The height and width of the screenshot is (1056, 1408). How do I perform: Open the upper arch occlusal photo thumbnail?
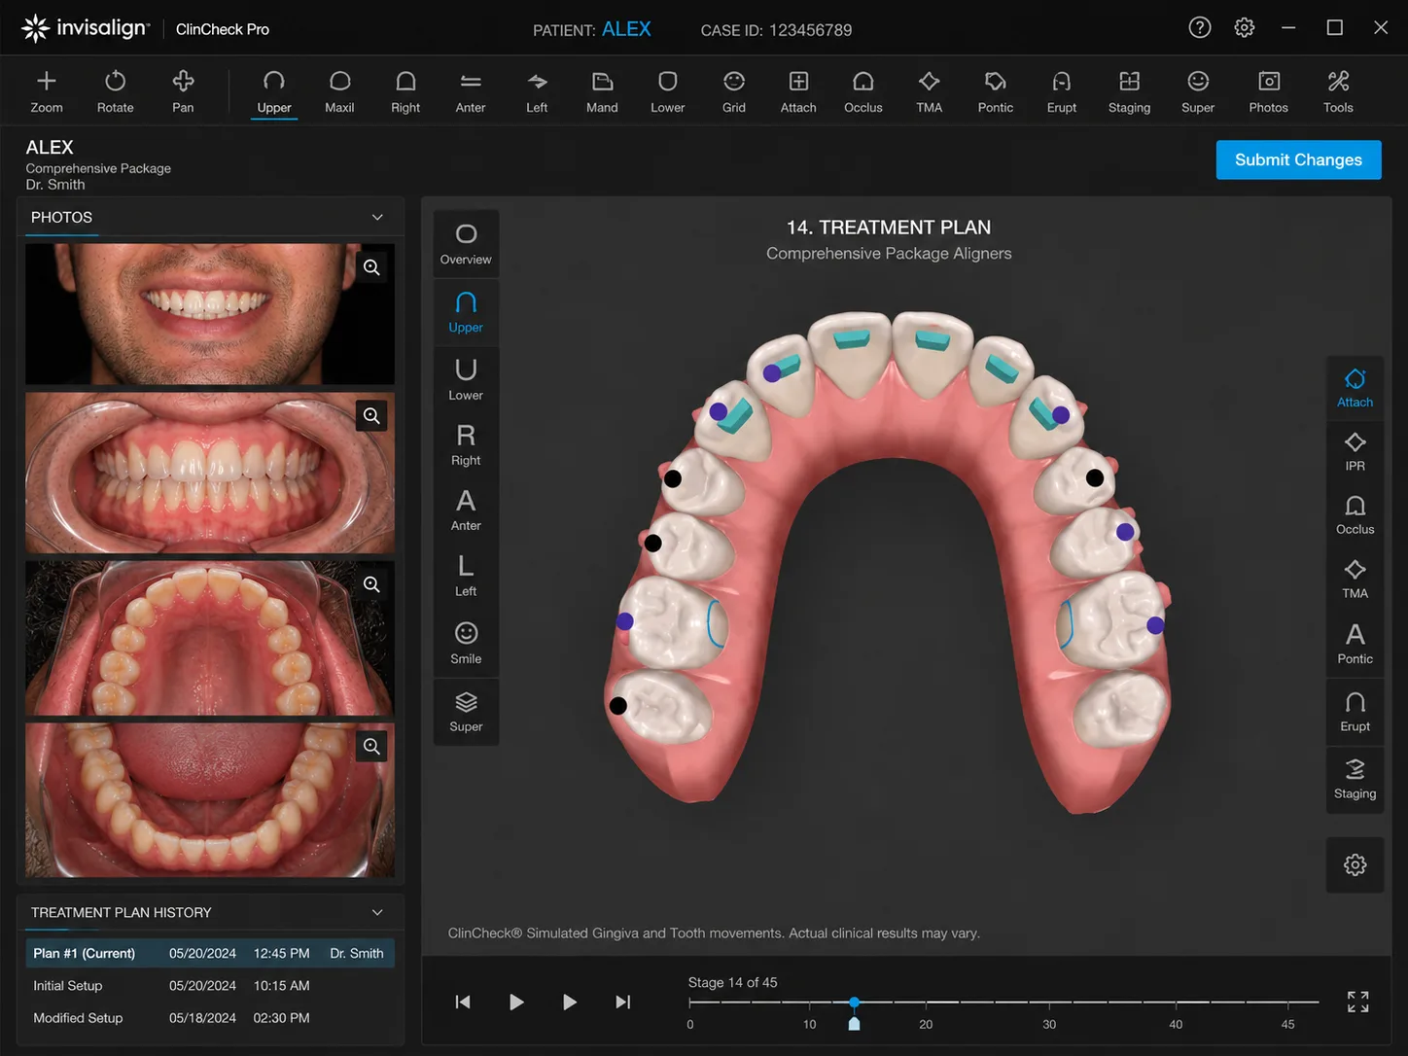(210, 638)
